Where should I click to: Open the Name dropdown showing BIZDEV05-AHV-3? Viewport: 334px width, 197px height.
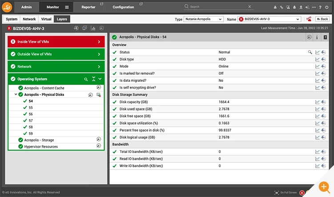point(269,19)
